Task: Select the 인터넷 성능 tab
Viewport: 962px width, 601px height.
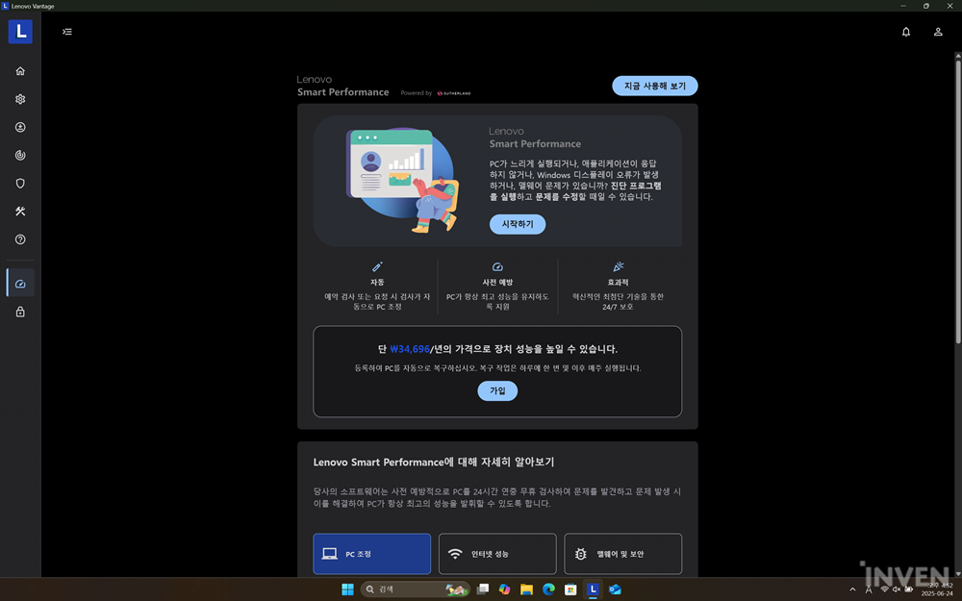Action: pos(497,554)
